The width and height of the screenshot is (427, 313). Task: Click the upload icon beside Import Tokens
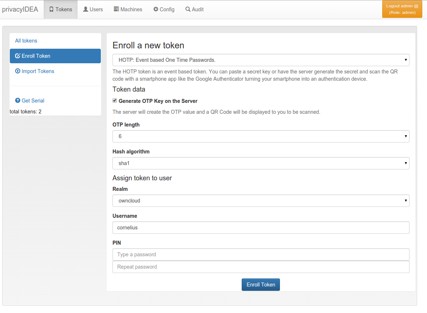[x=18, y=71]
